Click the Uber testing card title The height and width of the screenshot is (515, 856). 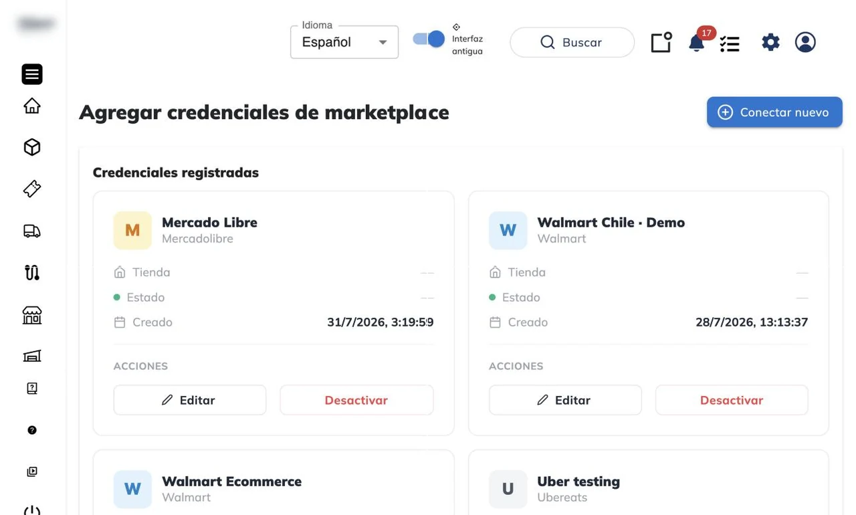point(578,481)
